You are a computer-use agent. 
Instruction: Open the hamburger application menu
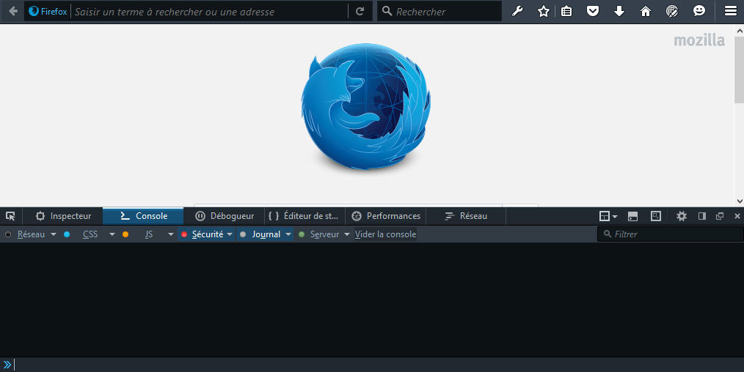click(x=731, y=12)
